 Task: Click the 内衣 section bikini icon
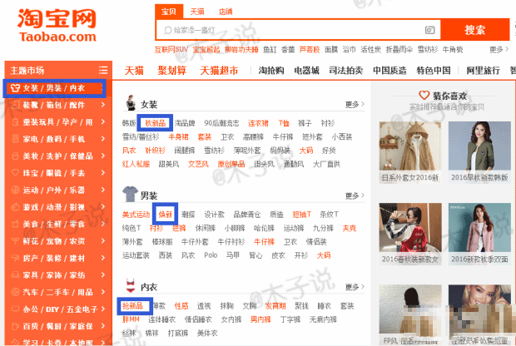(131, 285)
